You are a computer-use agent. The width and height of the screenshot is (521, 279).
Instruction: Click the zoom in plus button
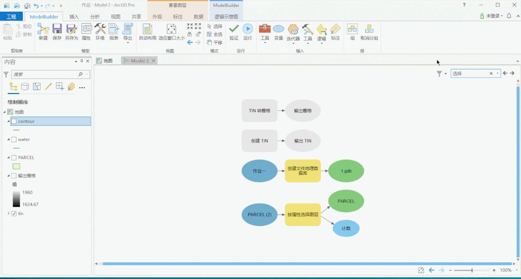pyautogui.click(x=494, y=270)
